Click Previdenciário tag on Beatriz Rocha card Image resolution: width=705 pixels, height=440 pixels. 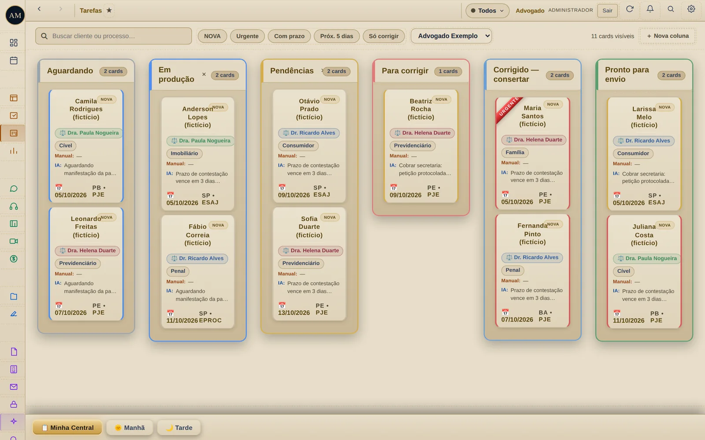click(x=412, y=146)
